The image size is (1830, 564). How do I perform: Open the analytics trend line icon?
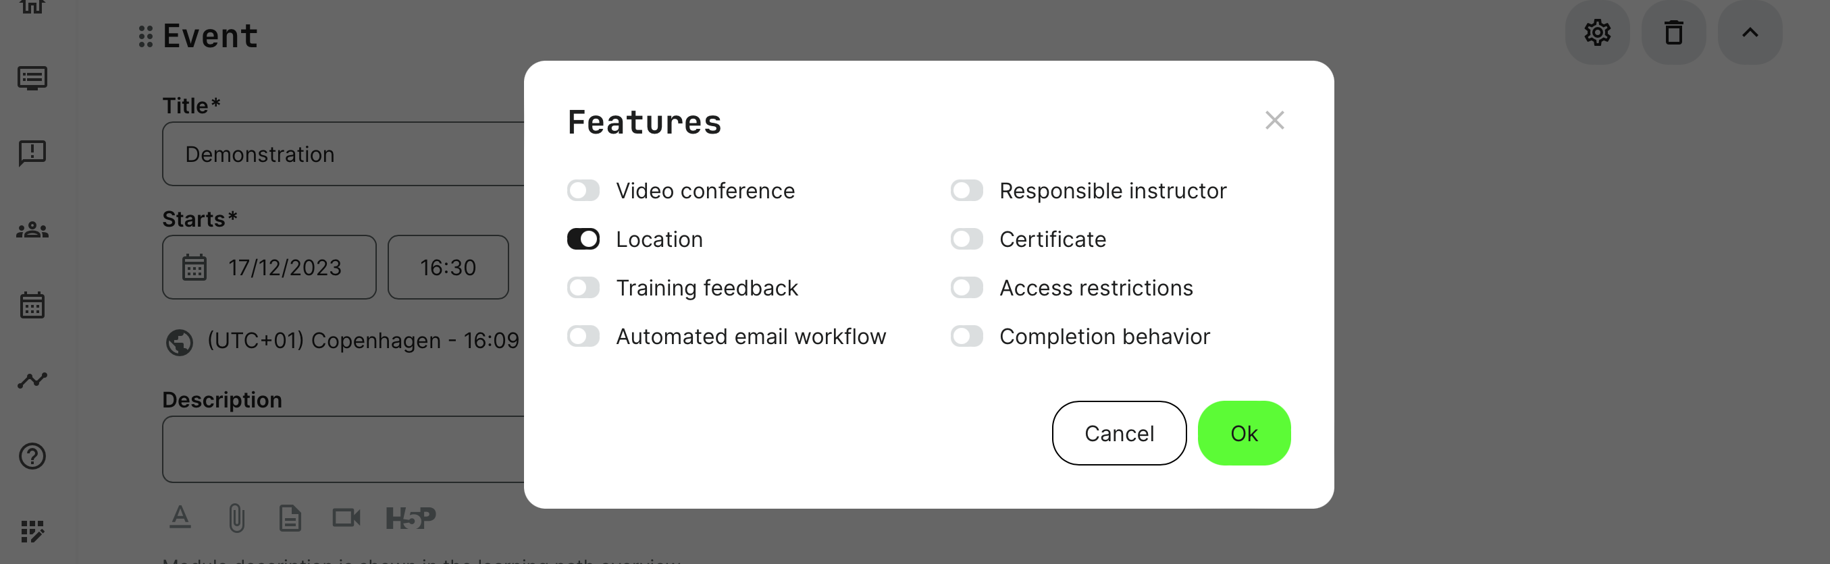[x=32, y=380]
